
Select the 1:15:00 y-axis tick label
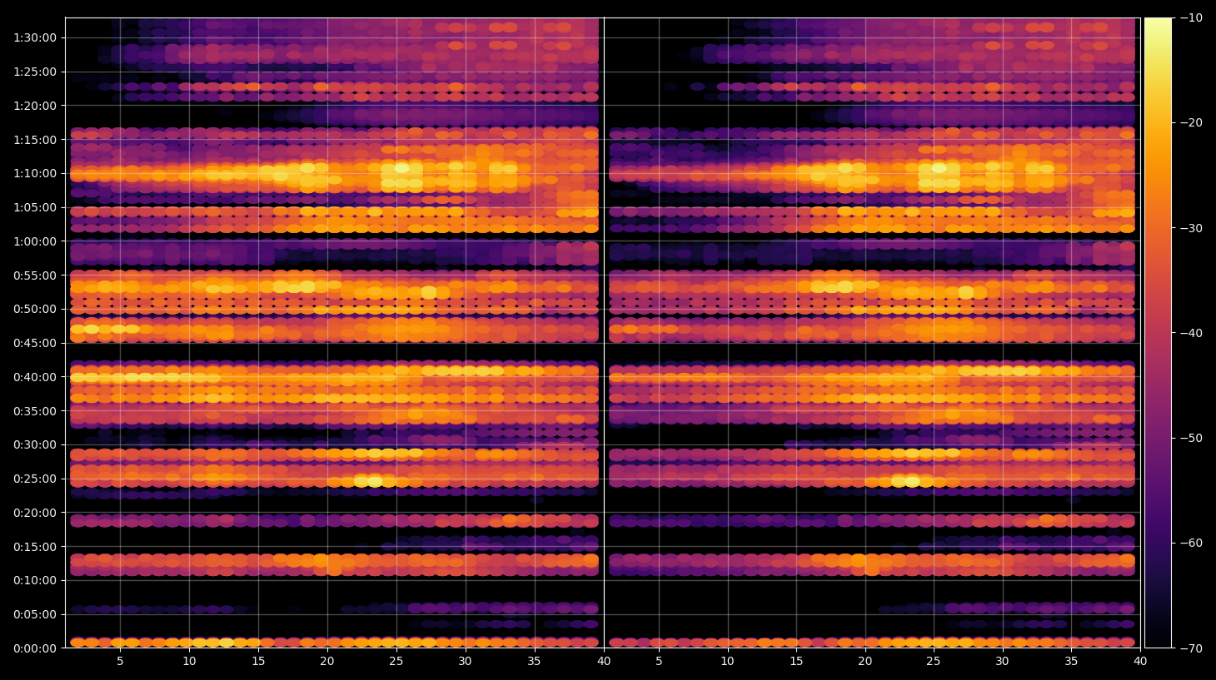pos(35,140)
